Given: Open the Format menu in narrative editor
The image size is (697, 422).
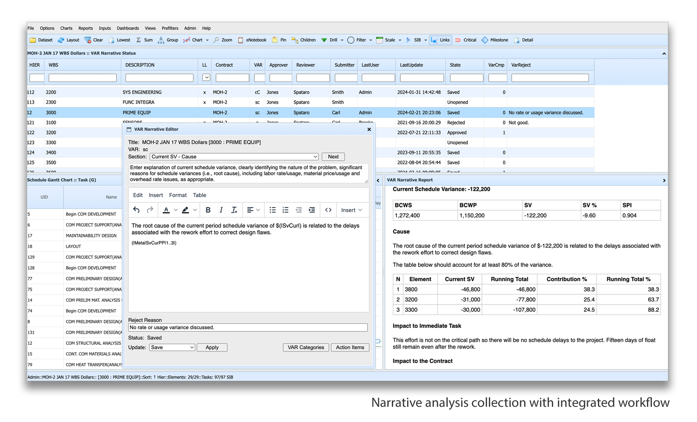Looking at the screenshot, I should click(178, 195).
